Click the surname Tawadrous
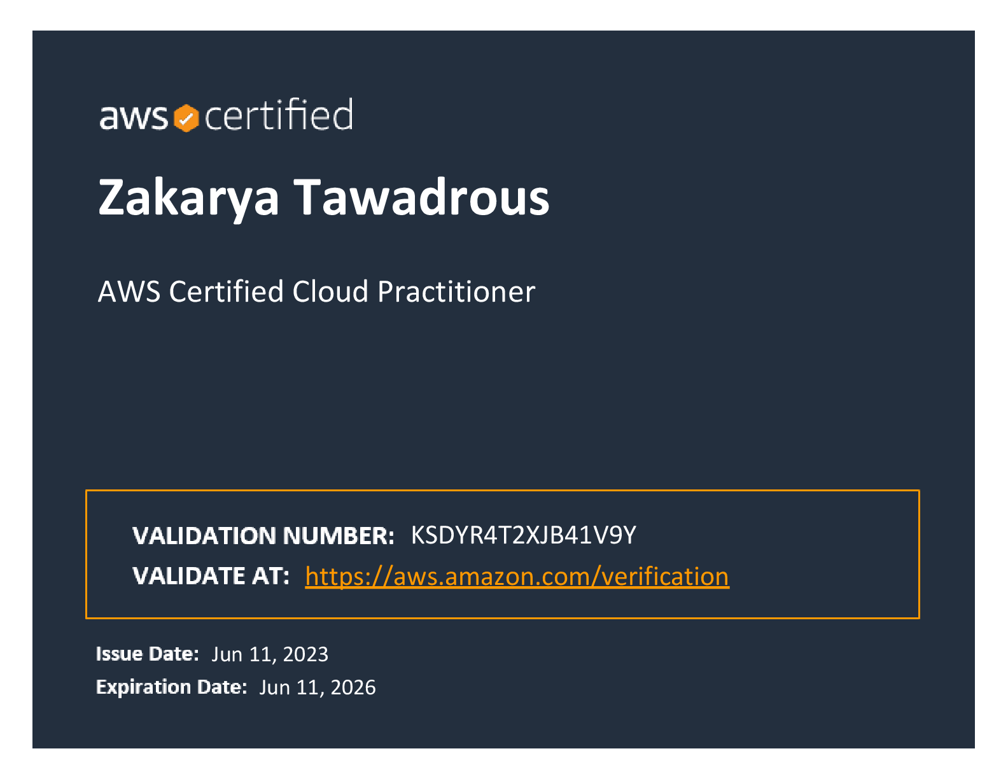Image resolution: width=1008 pixels, height=779 pixels. coord(421,197)
